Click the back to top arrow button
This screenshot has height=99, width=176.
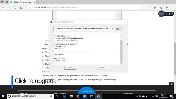tap(171, 84)
